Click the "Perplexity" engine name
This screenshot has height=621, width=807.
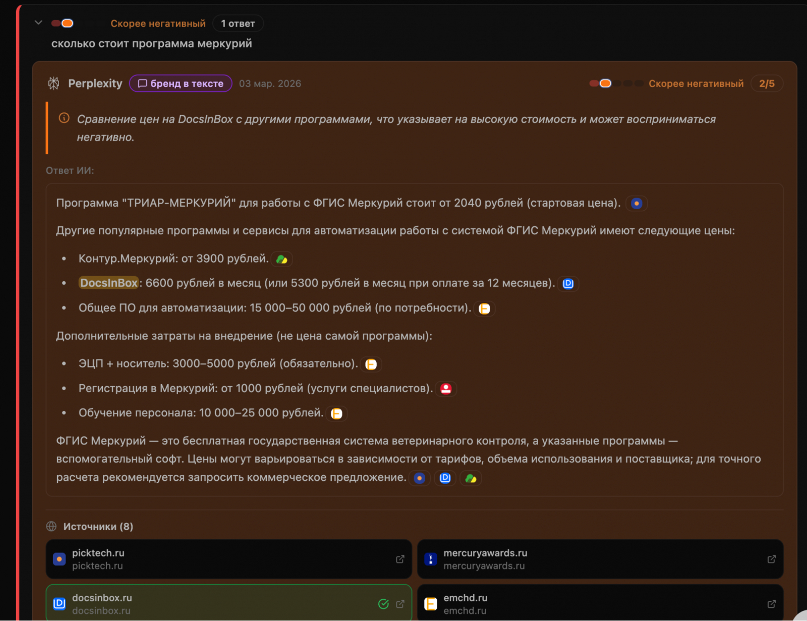click(x=95, y=84)
